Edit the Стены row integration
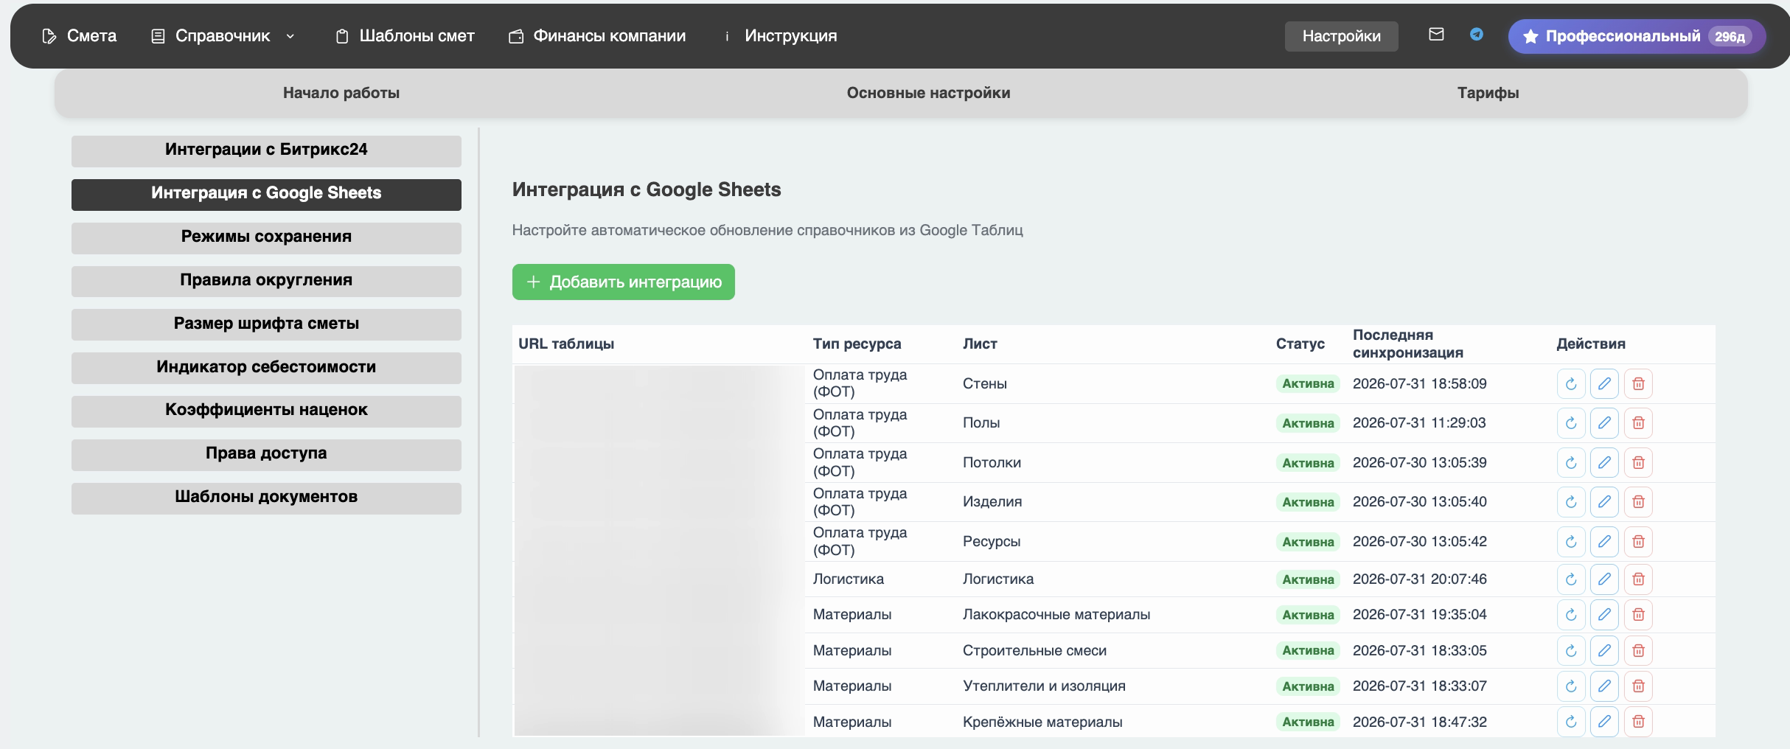The width and height of the screenshot is (1790, 749). click(x=1604, y=383)
